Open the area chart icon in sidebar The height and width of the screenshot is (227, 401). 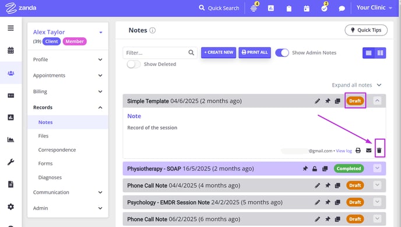pos(10,140)
